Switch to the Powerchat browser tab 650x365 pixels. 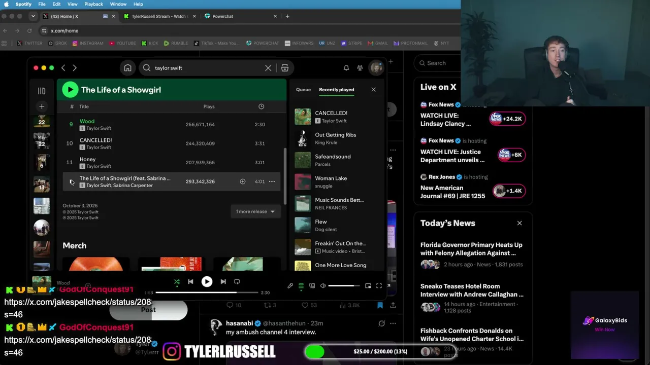(240, 16)
